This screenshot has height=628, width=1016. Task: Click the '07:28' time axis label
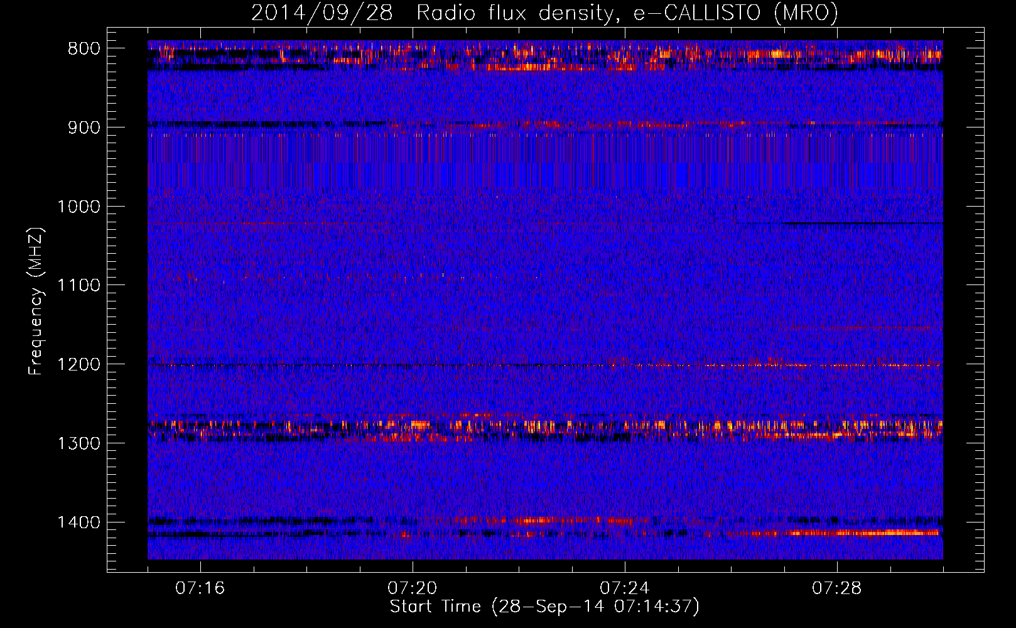836,588
